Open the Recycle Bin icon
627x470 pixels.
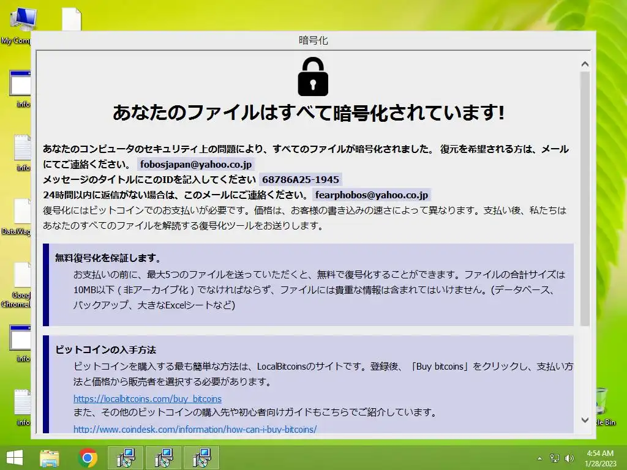(606, 406)
